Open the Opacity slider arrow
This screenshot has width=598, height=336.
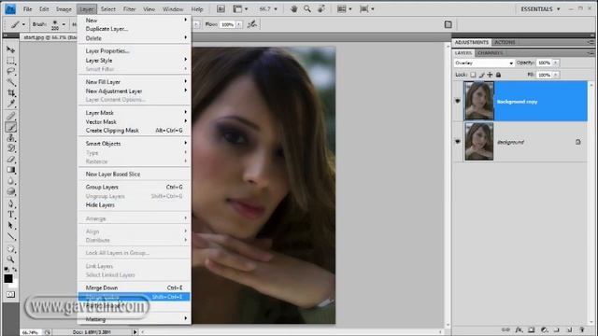pyautogui.click(x=556, y=63)
